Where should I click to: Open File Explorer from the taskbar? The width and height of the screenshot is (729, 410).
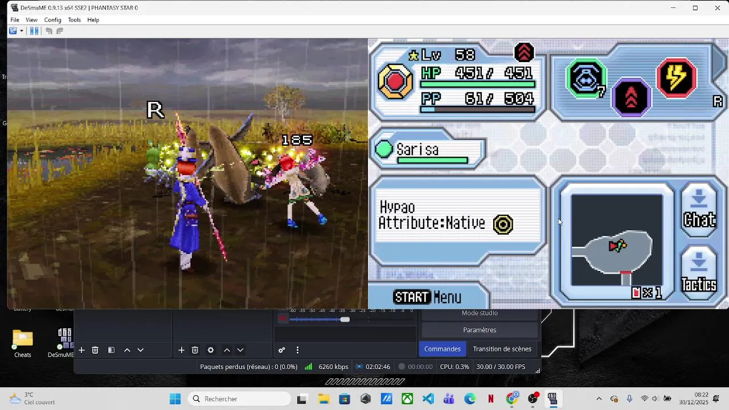pyautogui.click(x=323, y=399)
